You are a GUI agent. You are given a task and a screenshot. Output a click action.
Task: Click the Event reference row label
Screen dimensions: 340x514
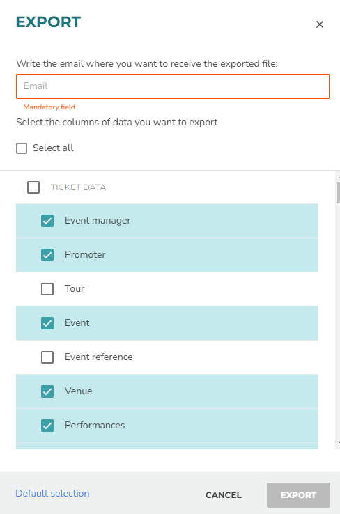pos(99,357)
